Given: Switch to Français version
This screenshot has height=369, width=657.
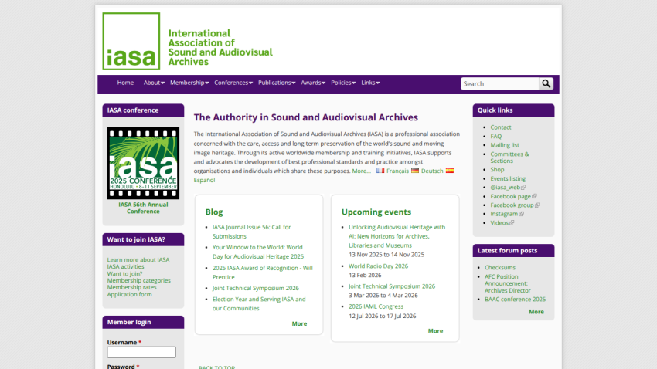Looking at the screenshot, I should click(x=397, y=171).
